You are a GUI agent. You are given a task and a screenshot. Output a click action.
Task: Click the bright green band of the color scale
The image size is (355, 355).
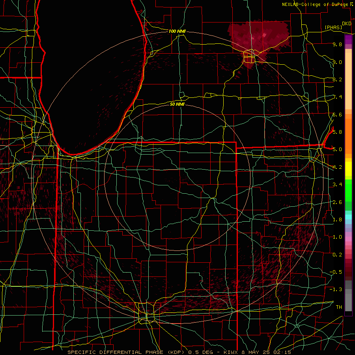coord(348,190)
